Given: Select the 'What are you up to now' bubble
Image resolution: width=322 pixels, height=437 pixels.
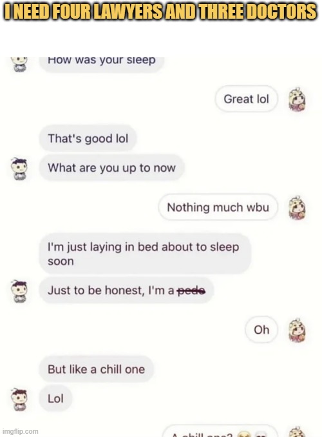Looking at the screenshot, I should coord(112,168).
